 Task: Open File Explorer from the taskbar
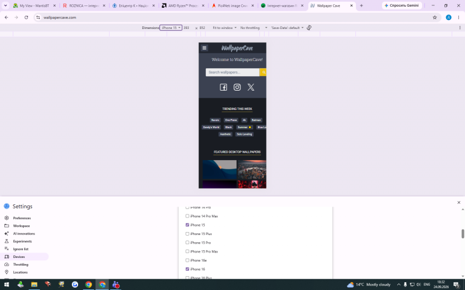tap(34, 285)
